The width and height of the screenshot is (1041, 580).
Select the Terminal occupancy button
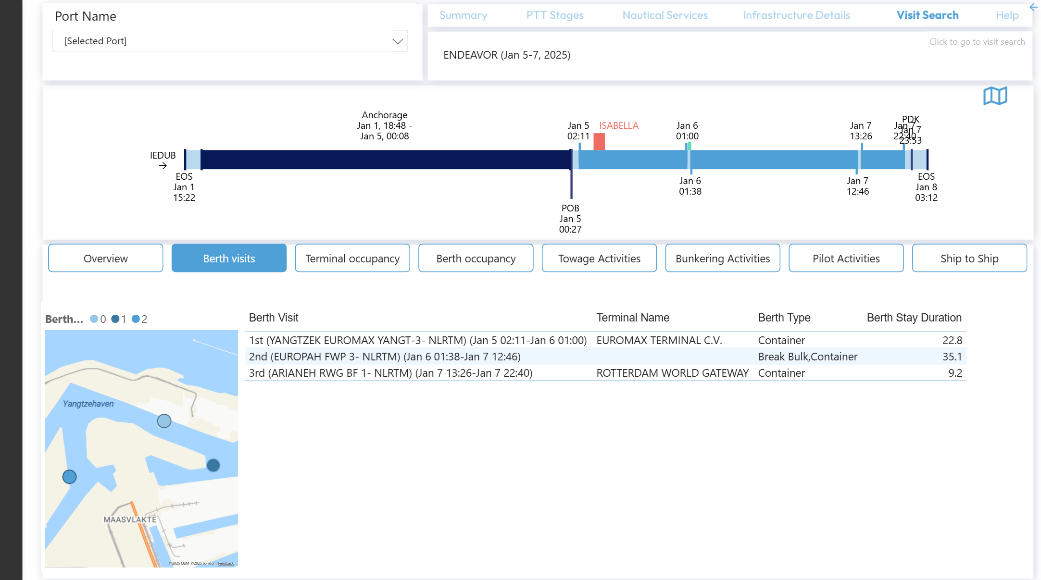coord(352,259)
